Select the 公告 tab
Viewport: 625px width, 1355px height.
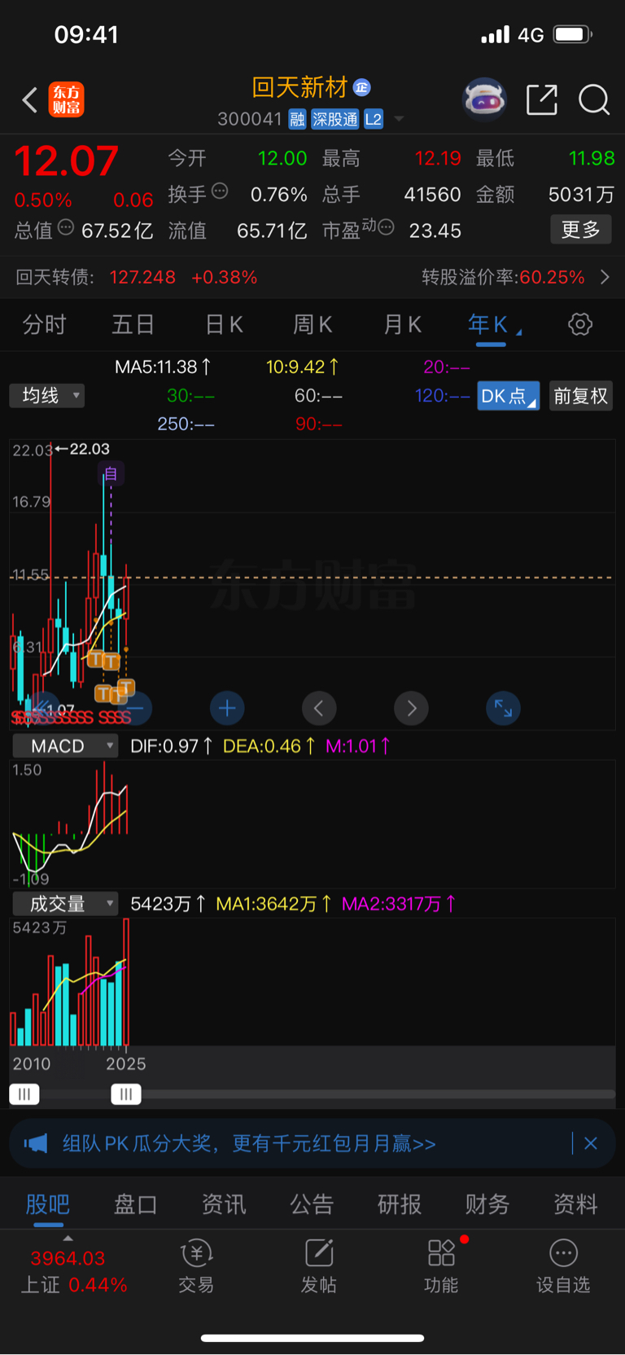pyautogui.click(x=312, y=1204)
